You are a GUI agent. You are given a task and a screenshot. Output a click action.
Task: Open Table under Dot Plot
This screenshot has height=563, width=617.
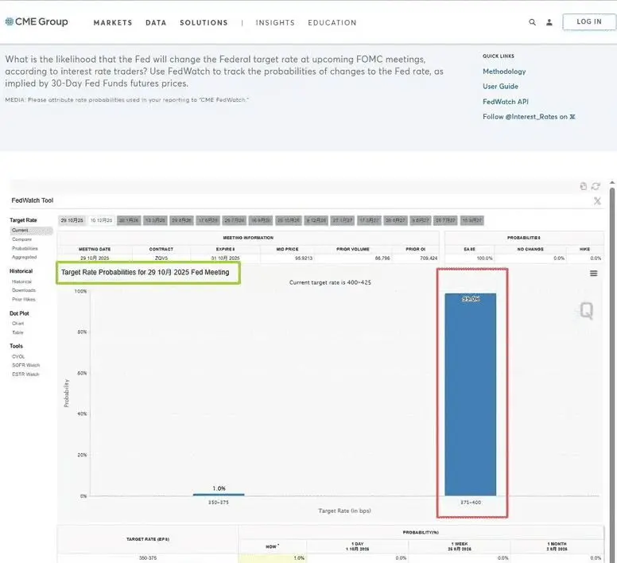point(17,332)
